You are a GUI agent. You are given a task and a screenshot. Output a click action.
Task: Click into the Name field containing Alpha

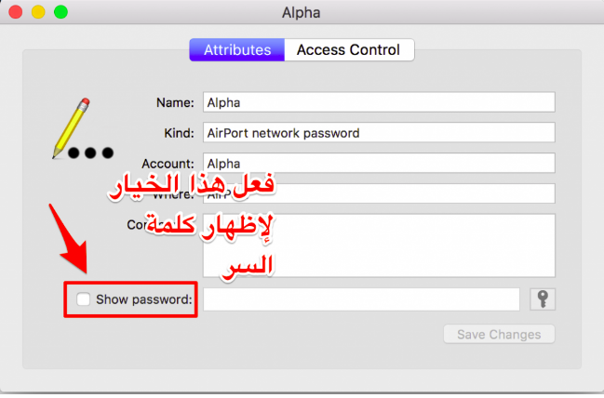coord(378,102)
